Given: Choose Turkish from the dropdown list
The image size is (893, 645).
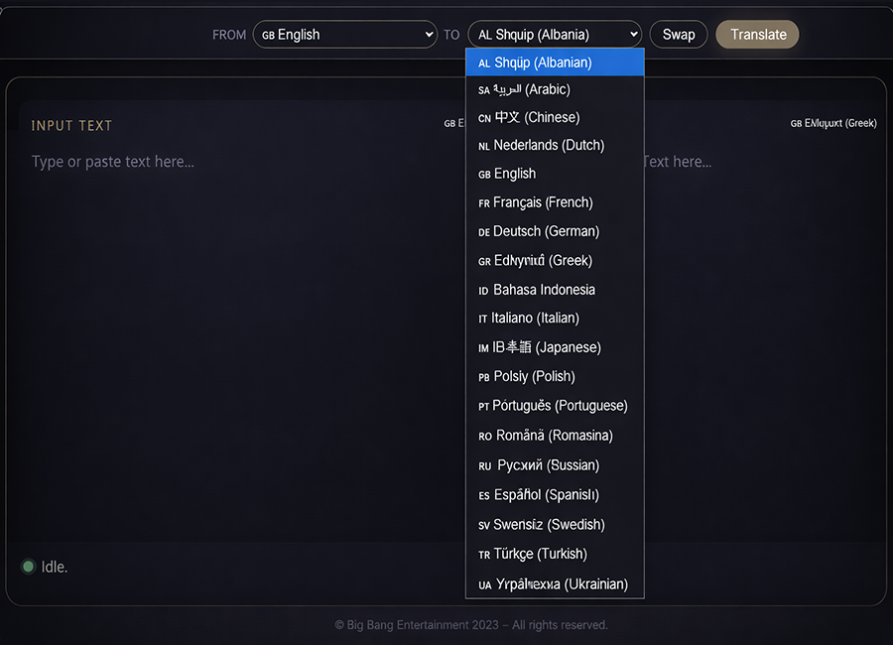Looking at the screenshot, I should (554, 554).
